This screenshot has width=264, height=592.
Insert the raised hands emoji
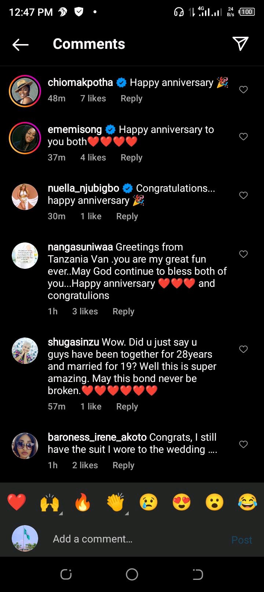pos(49,502)
